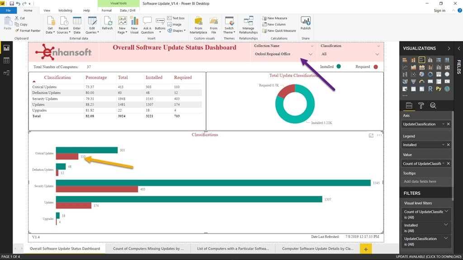Remove the Installed field from Legend
This screenshot has height=260, width=463.
(448, 145)
